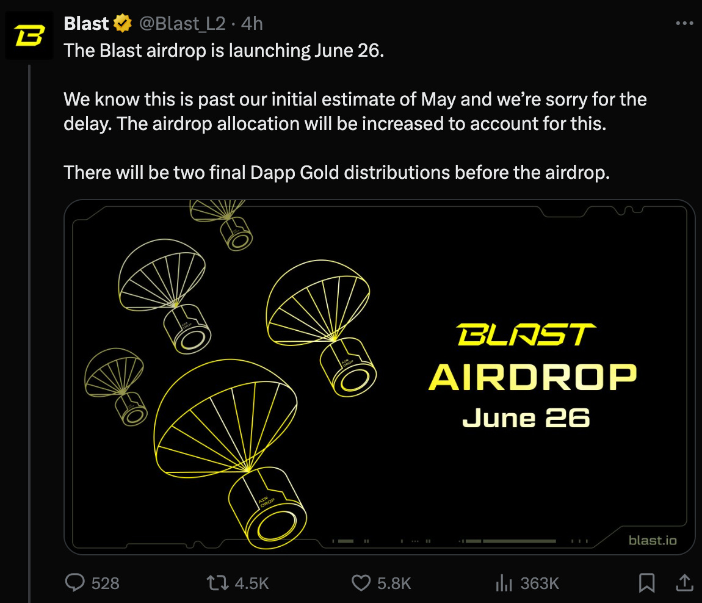Screen dimensions: 702x603
Task: Click the bookmark icon to save the tweet
Action: (x=647, y=583)
